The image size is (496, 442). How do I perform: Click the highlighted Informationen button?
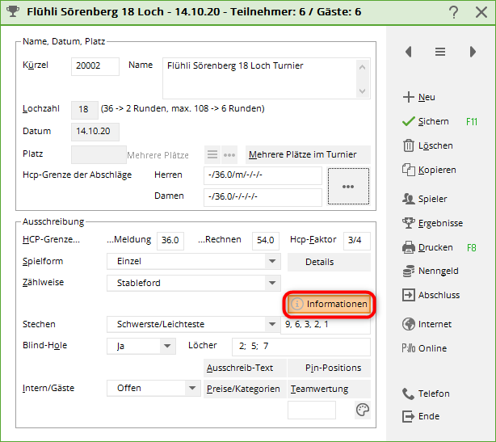(x=329, y=304)
